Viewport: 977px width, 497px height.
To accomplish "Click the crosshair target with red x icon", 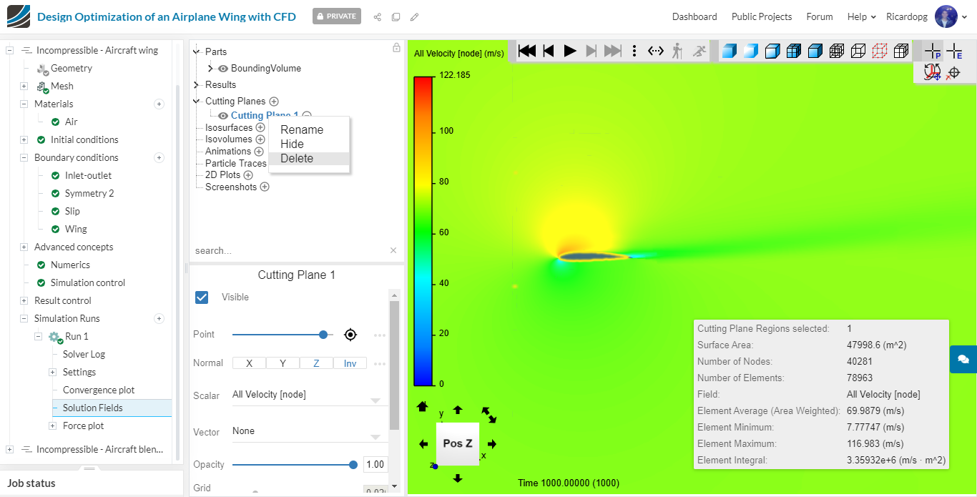I will pyautogui.click(x=953, y=73).
